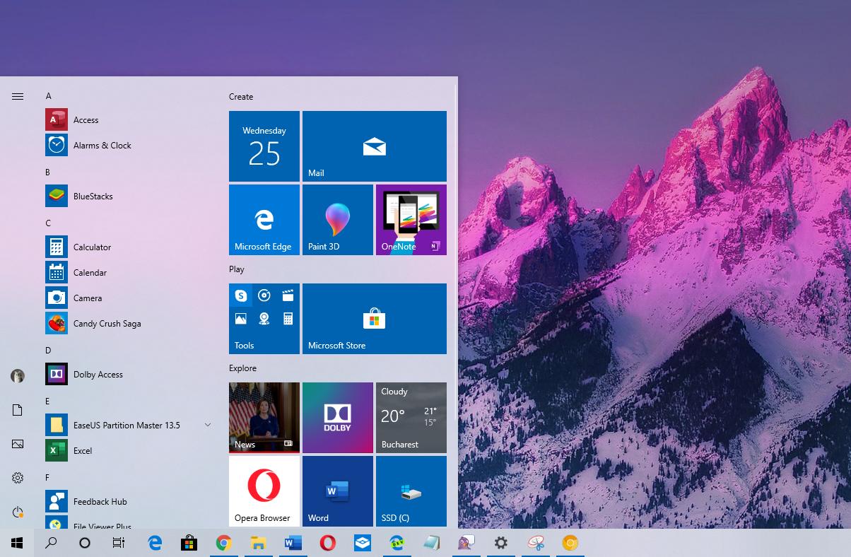
Task: Open the Power options in Start
Action: pyautogui.click(x=18, y=512)
